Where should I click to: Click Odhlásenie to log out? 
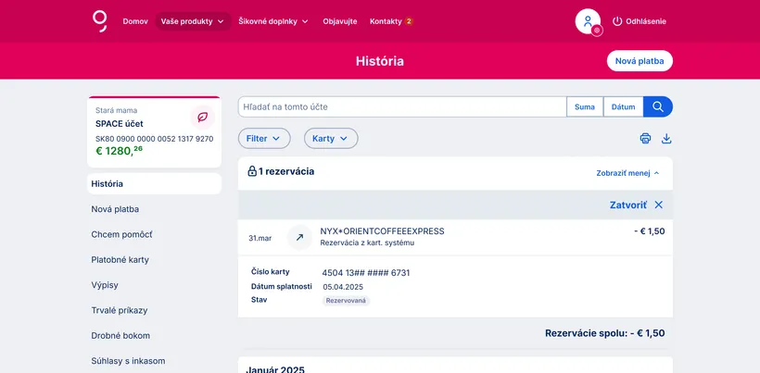(639, 21)
